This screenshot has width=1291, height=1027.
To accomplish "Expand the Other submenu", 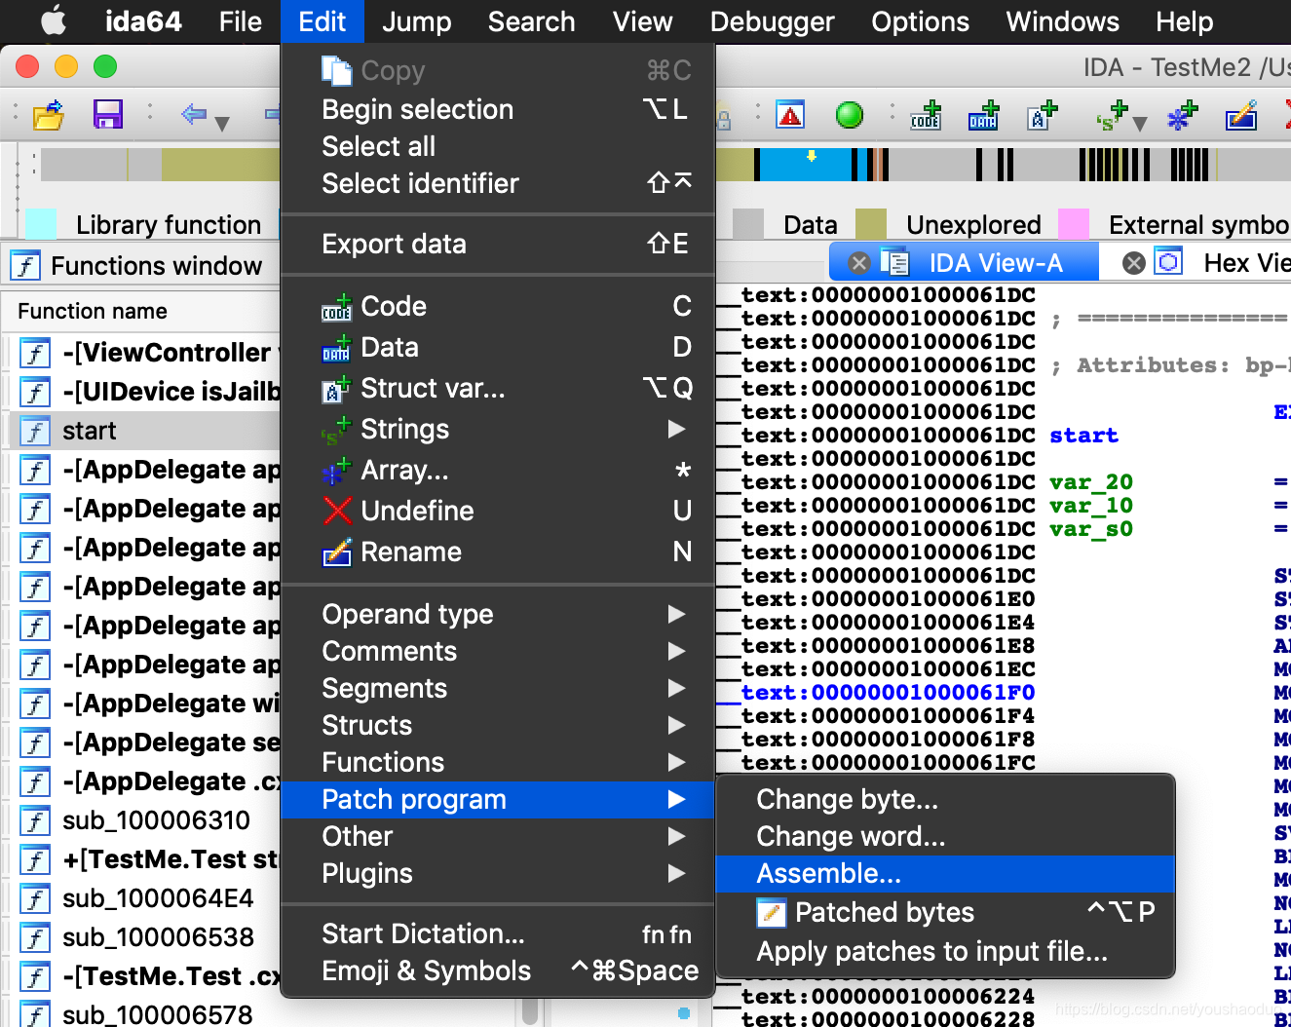I will (677, 836).
